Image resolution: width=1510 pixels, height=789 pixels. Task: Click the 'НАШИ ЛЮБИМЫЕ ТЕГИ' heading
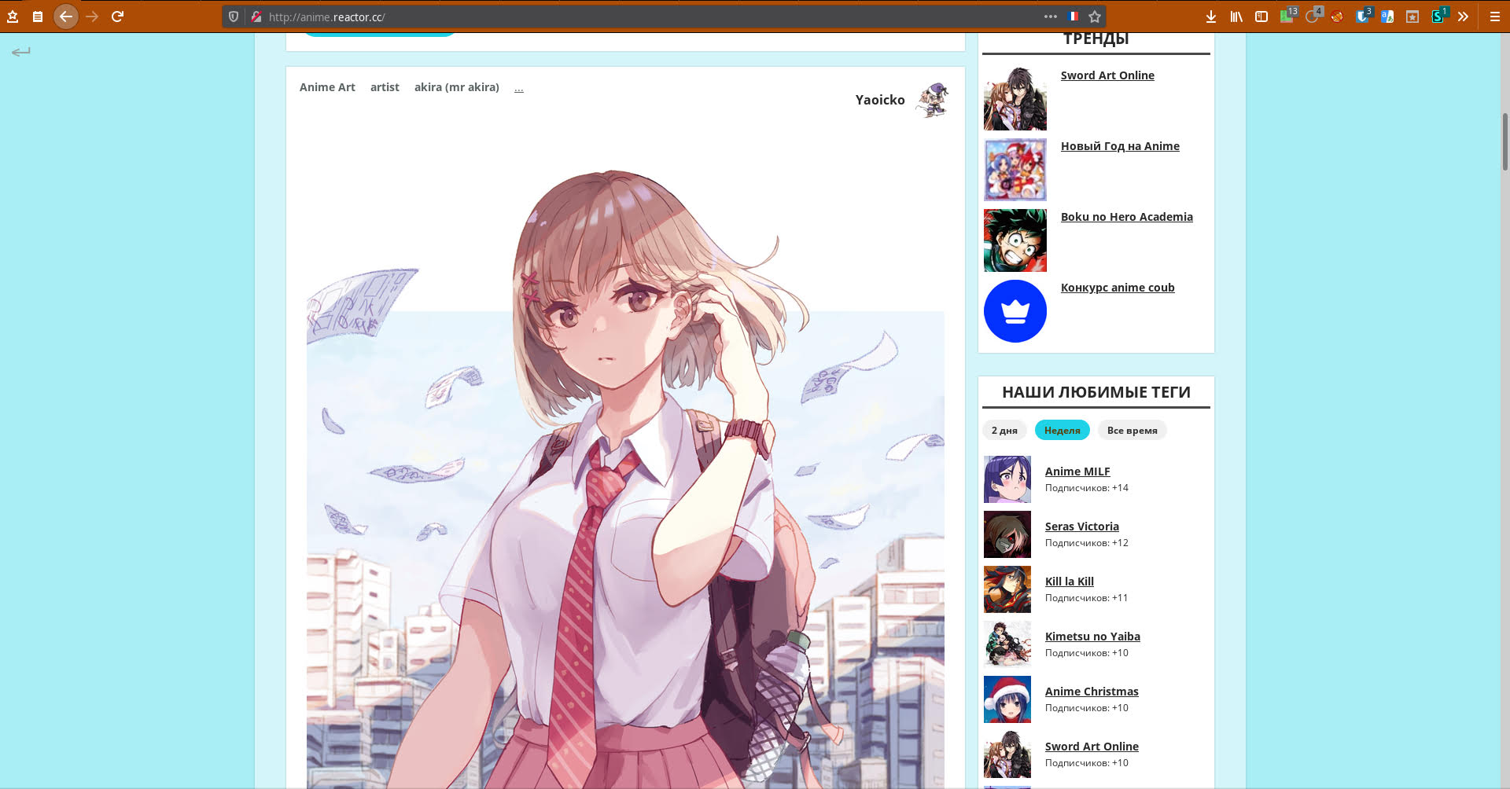click(1096, 392)
